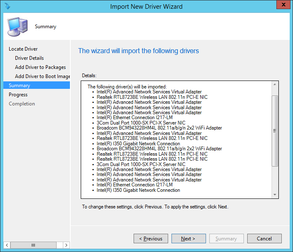Click the computer icon beside Summary header
Viewport: 293px width, 252px height.
pyautogui.click(x=17, y=27)
